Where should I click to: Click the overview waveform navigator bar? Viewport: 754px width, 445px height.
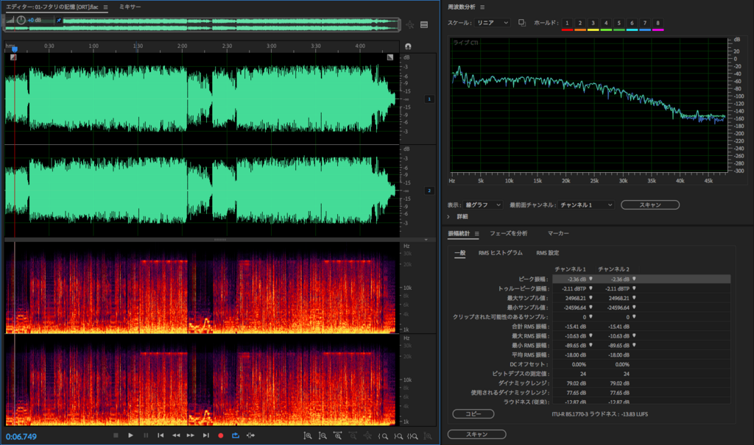(x=202, y=24)
